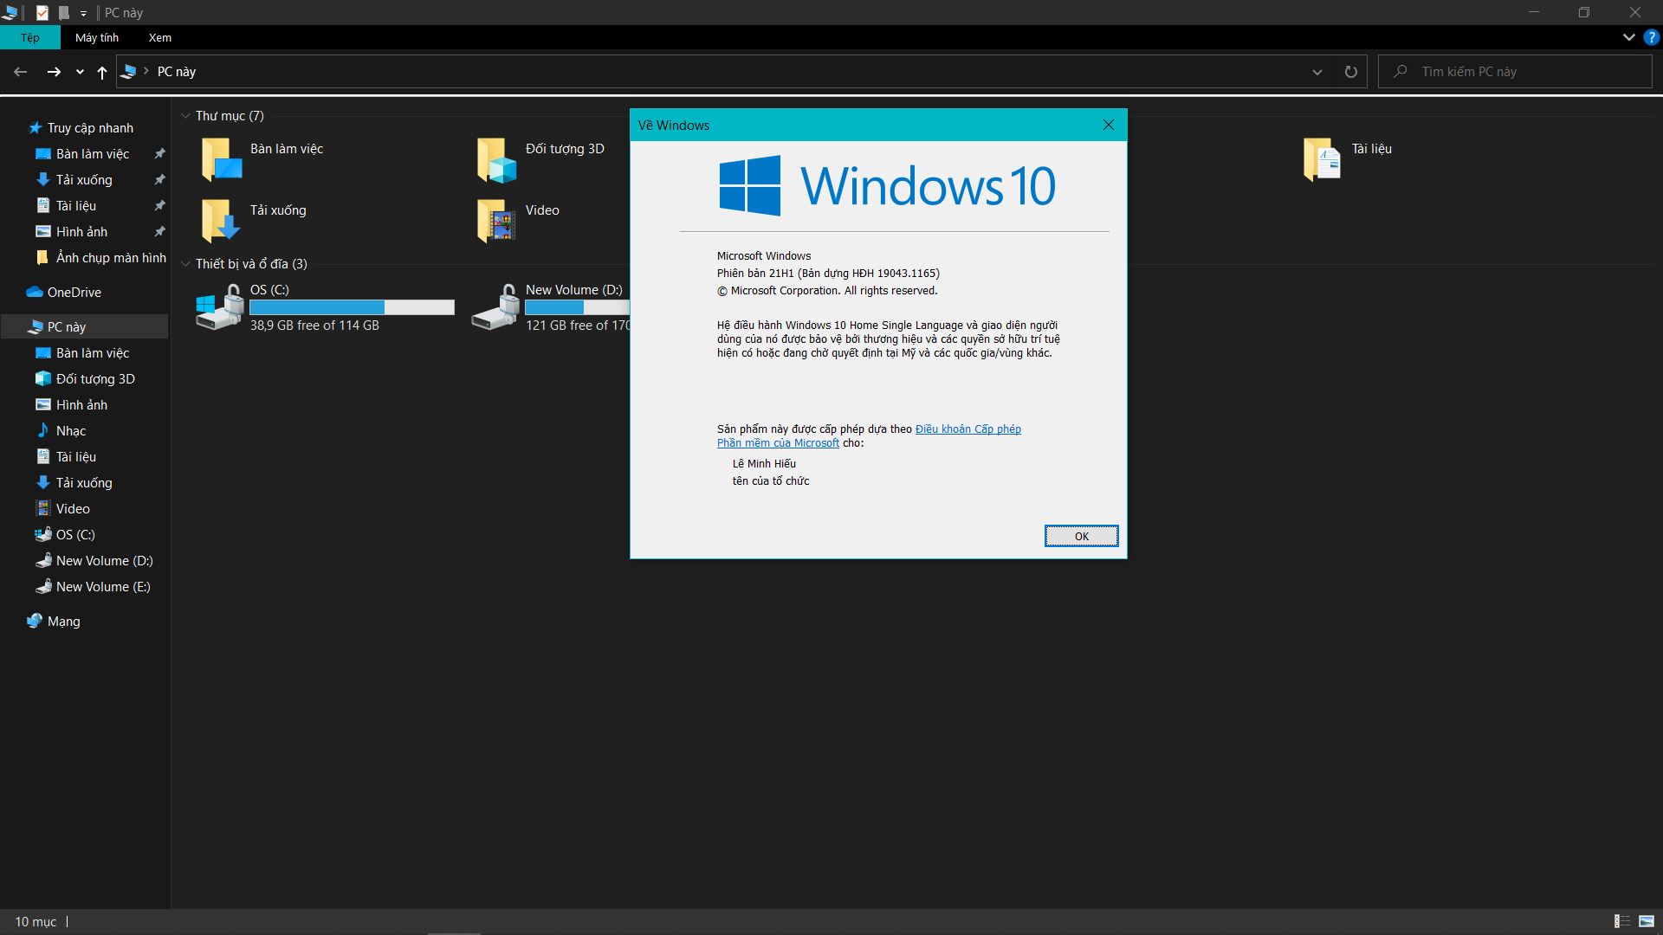Viewport: 1663px width, 935px height.
Task: Open the Đối tượng 3D folder icon
Action: tap(496, 160)
